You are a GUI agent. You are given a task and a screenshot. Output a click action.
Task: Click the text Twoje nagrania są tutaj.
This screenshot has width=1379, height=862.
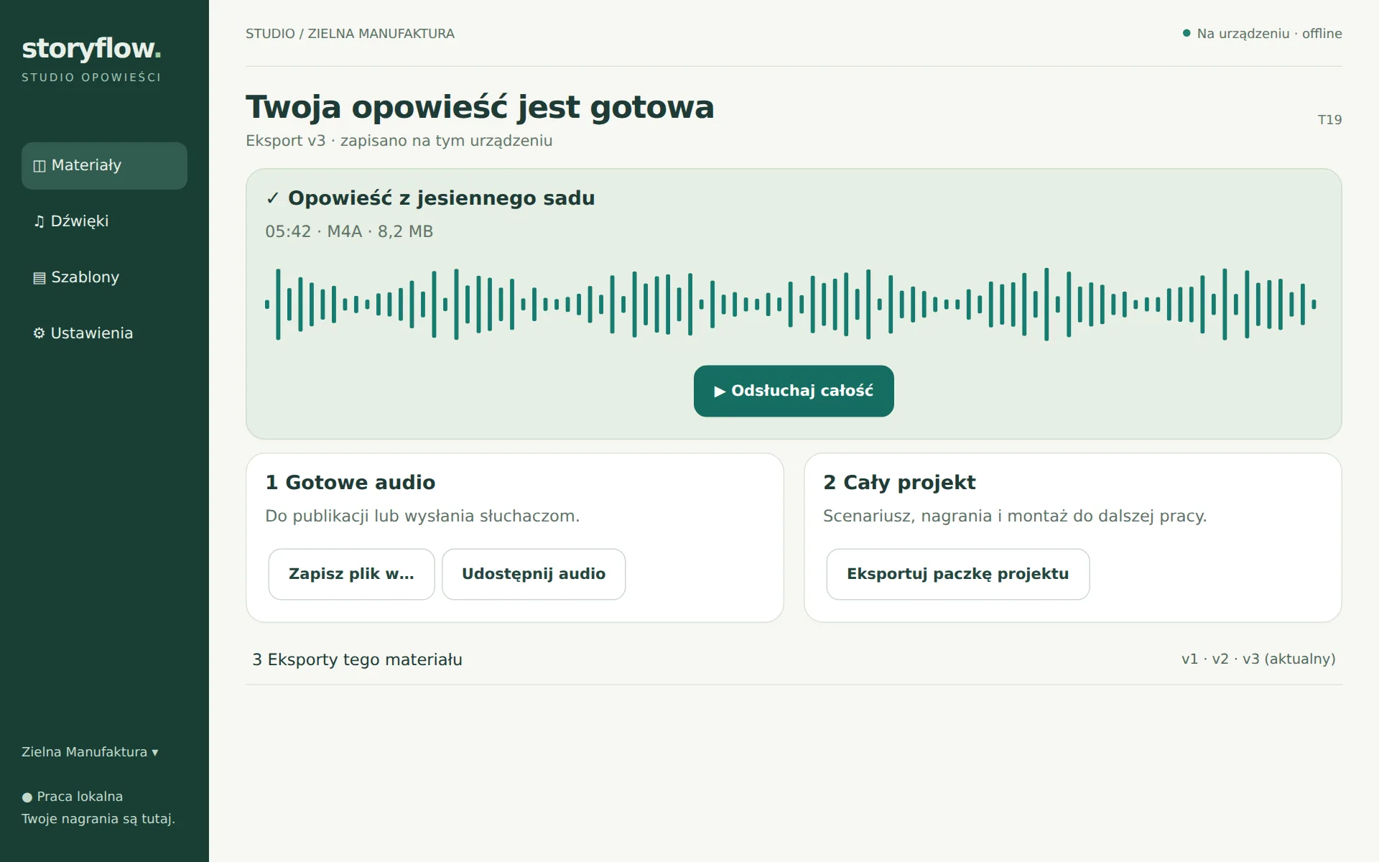pos(98,819)
